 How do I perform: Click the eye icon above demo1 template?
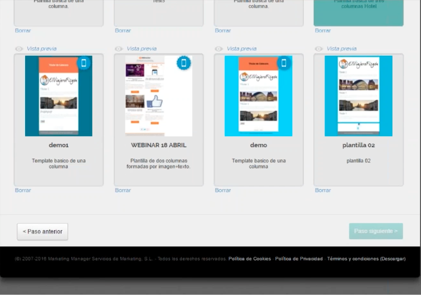(19, 49)
